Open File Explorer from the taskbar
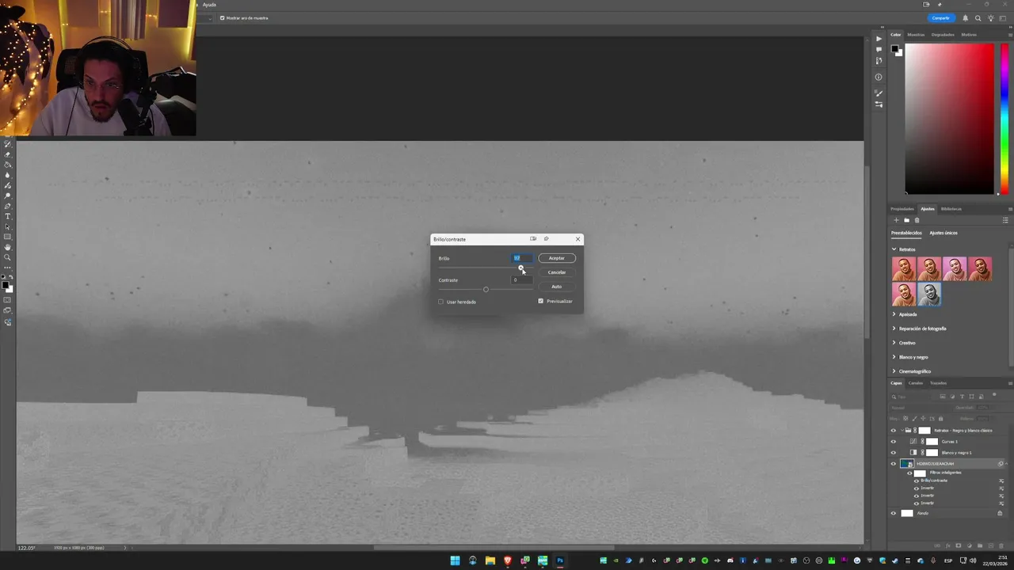Viewport: 1014px width, 570px height. pyautogui.click(x=490, y=560)
